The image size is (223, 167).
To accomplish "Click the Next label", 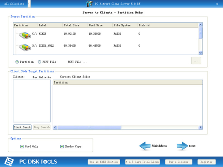I will pos(192,146).
